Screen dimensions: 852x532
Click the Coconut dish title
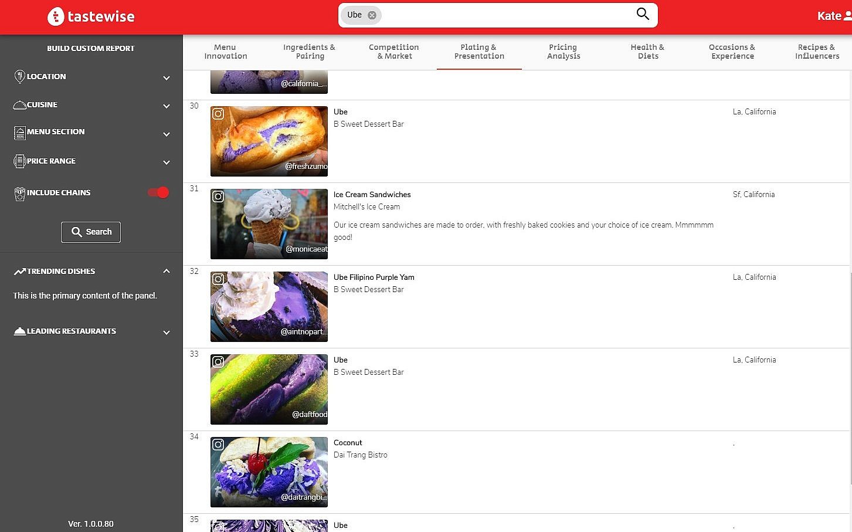click(348, 443)
